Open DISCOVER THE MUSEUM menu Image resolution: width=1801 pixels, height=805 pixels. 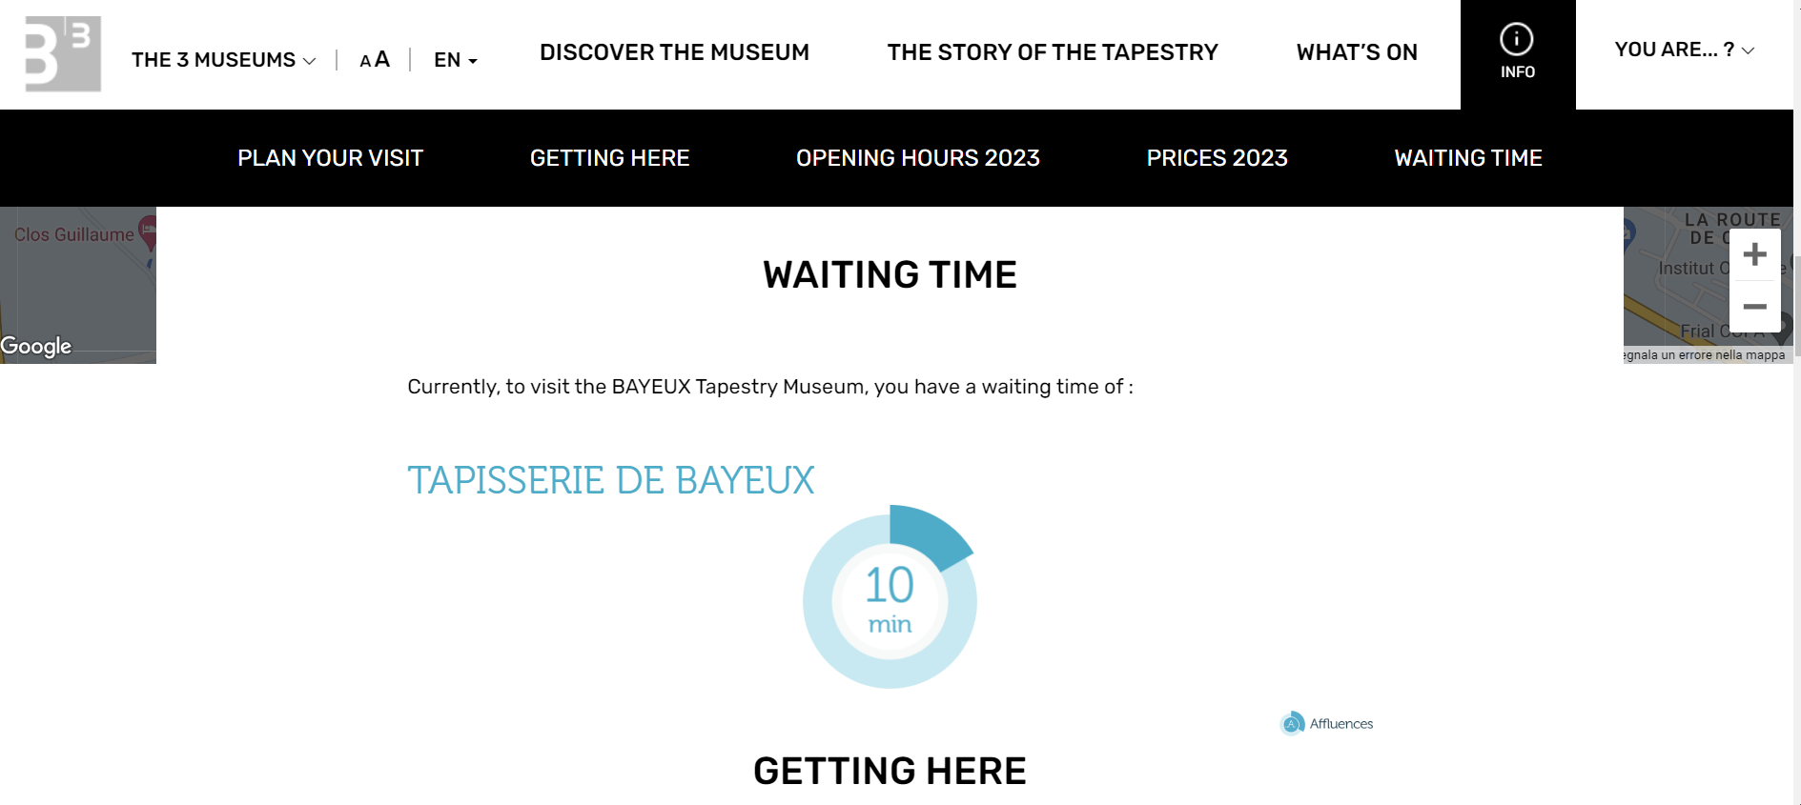674,52
